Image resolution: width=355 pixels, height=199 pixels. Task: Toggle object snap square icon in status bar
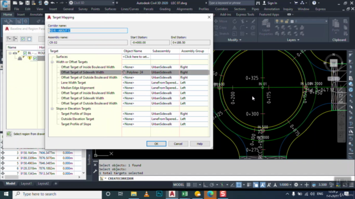pos(239,185)
